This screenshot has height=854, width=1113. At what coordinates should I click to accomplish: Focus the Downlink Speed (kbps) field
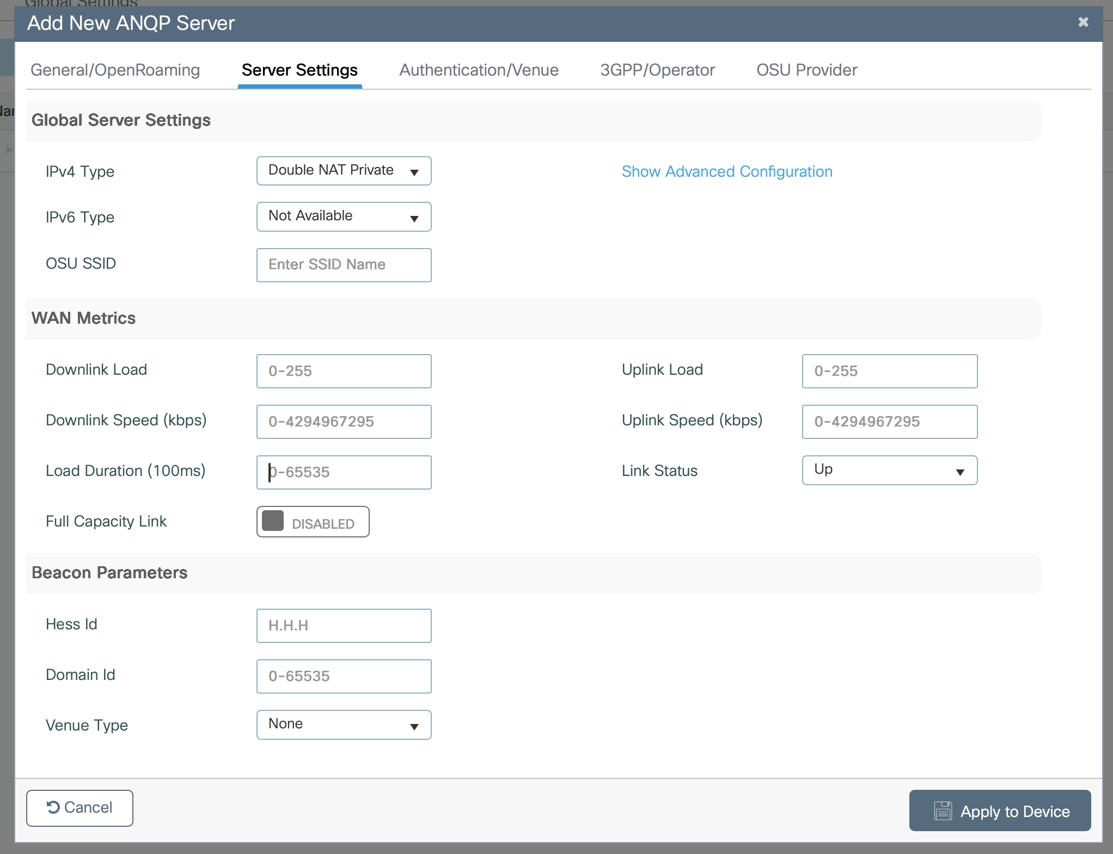pyautogui.click(x=344, y=422)
